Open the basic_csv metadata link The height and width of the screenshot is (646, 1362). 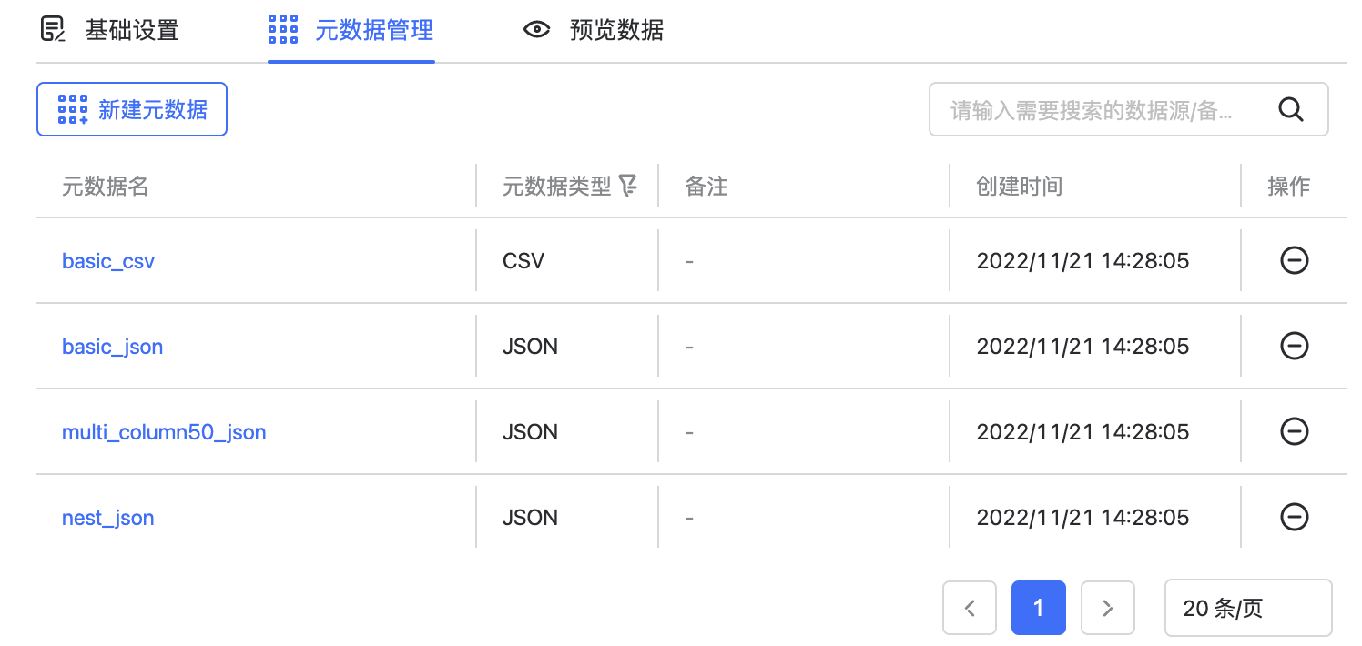point(108,261)
